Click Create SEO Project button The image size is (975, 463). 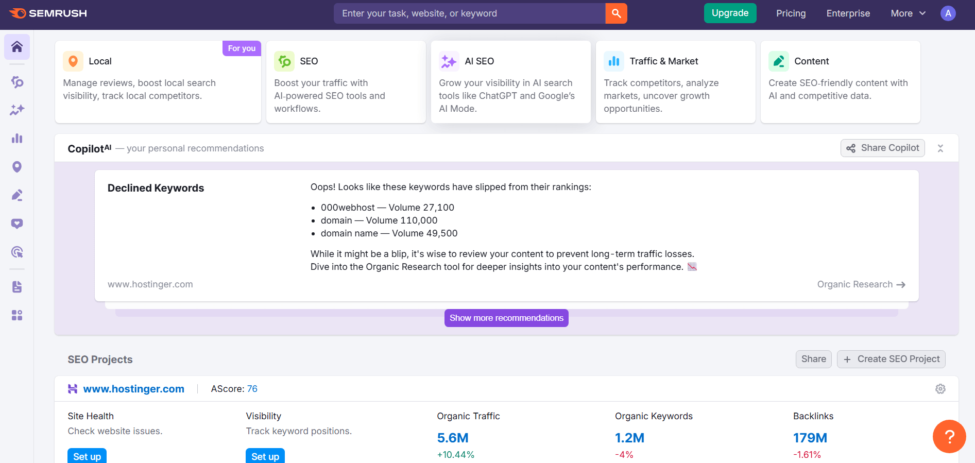click(x=891, y=359)
